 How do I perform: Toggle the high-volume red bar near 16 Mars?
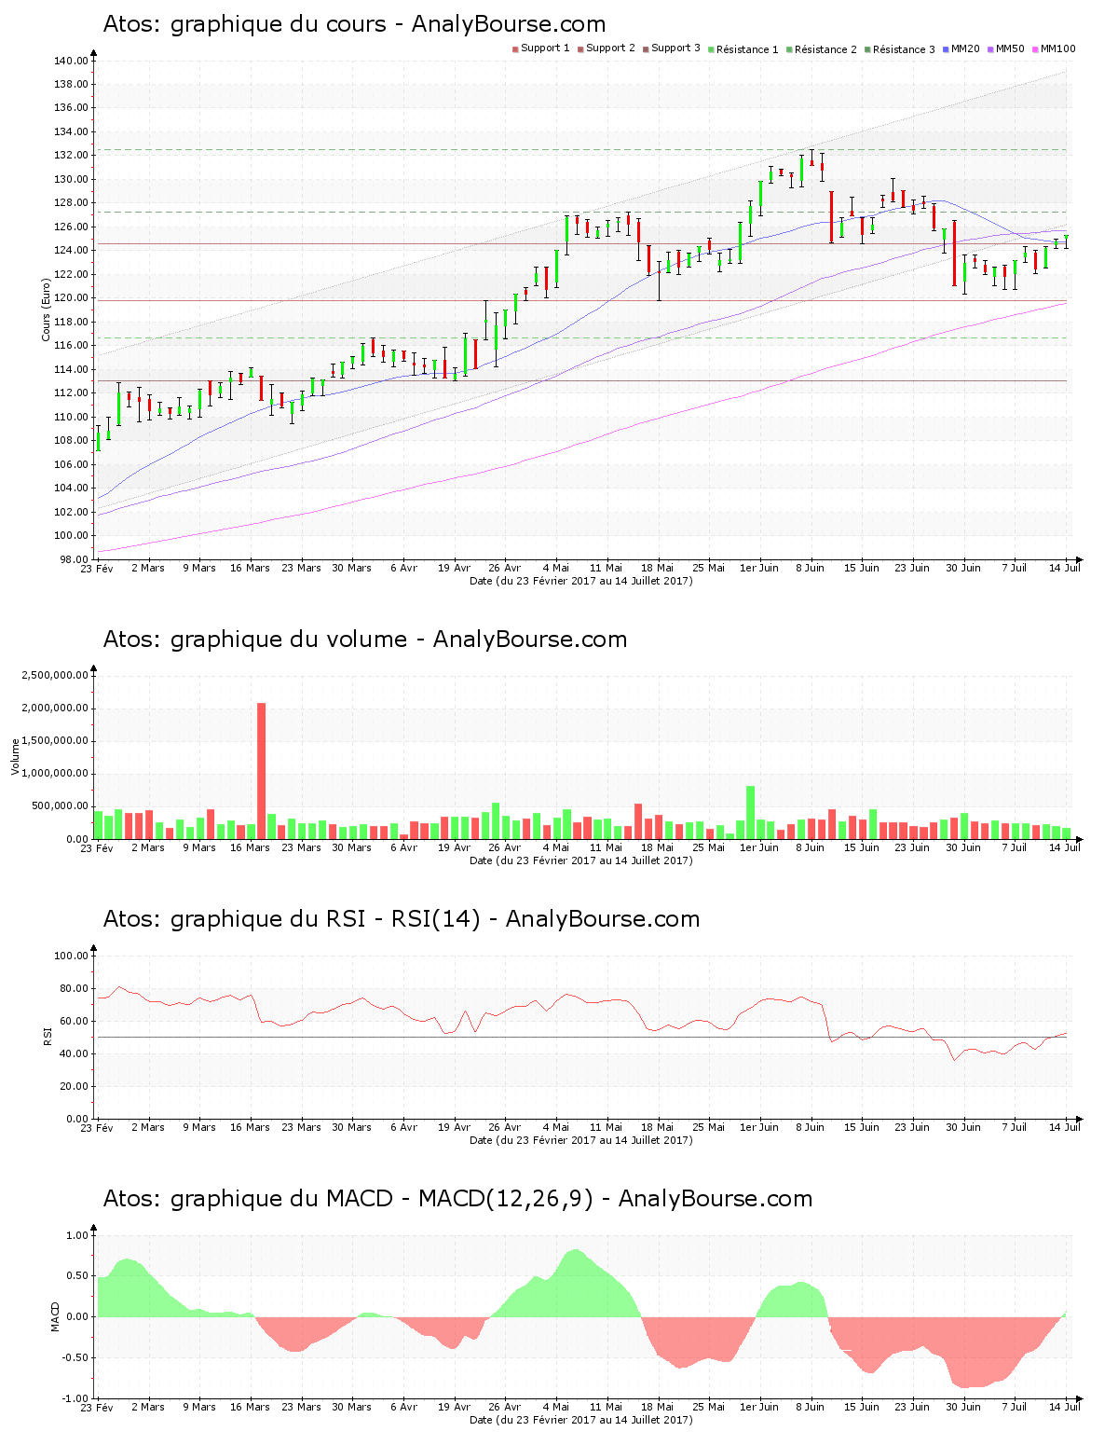click(x=262, y=769)
